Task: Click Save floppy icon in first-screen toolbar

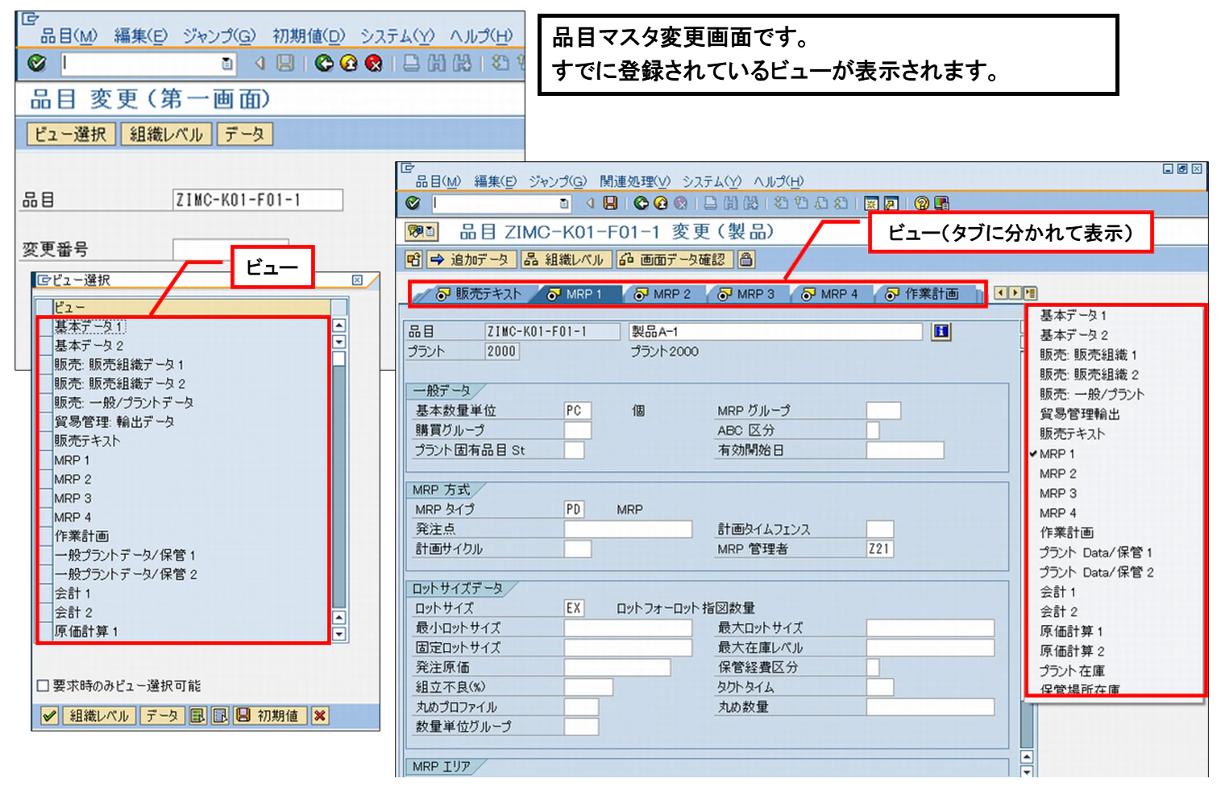Action: 285,63
